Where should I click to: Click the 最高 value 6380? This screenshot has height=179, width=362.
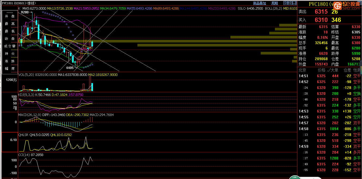(x=356, y=43)
